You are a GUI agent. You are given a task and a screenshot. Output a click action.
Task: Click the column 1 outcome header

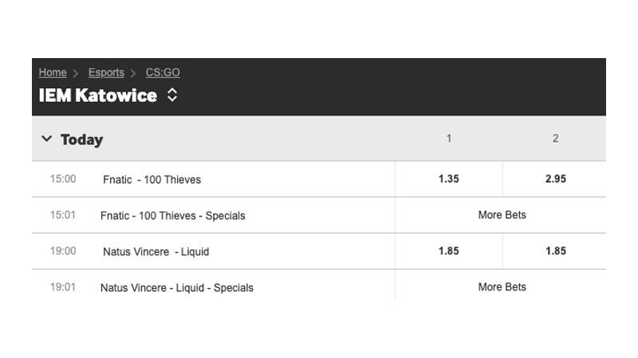pos(448,138)
